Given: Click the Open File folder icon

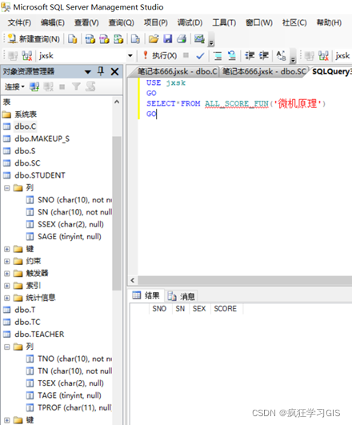Looking at the screenshot, I should 154,39.
